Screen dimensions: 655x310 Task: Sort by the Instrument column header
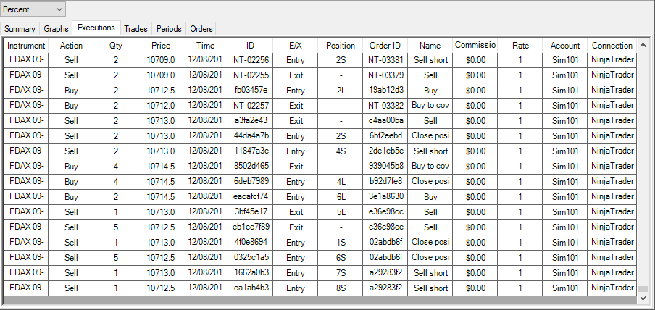26,46
